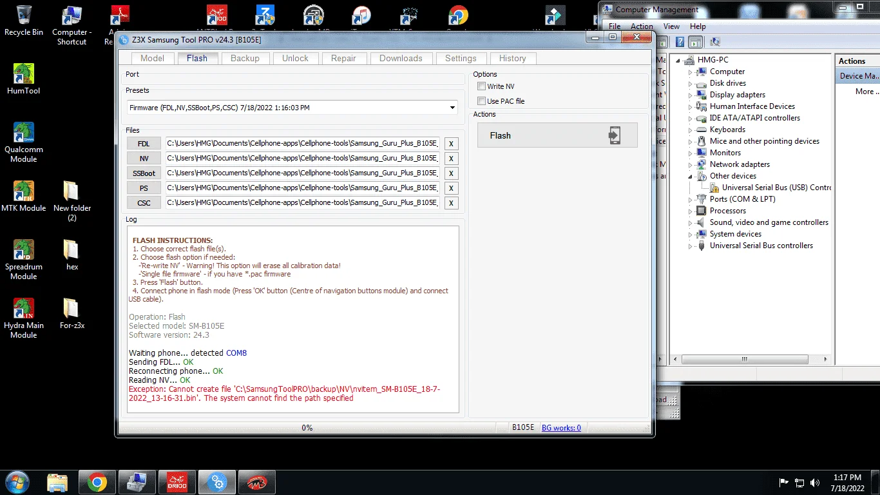
Task: Switch to the Settings tab
Action: pyautogui.click(x=461, y=58)
